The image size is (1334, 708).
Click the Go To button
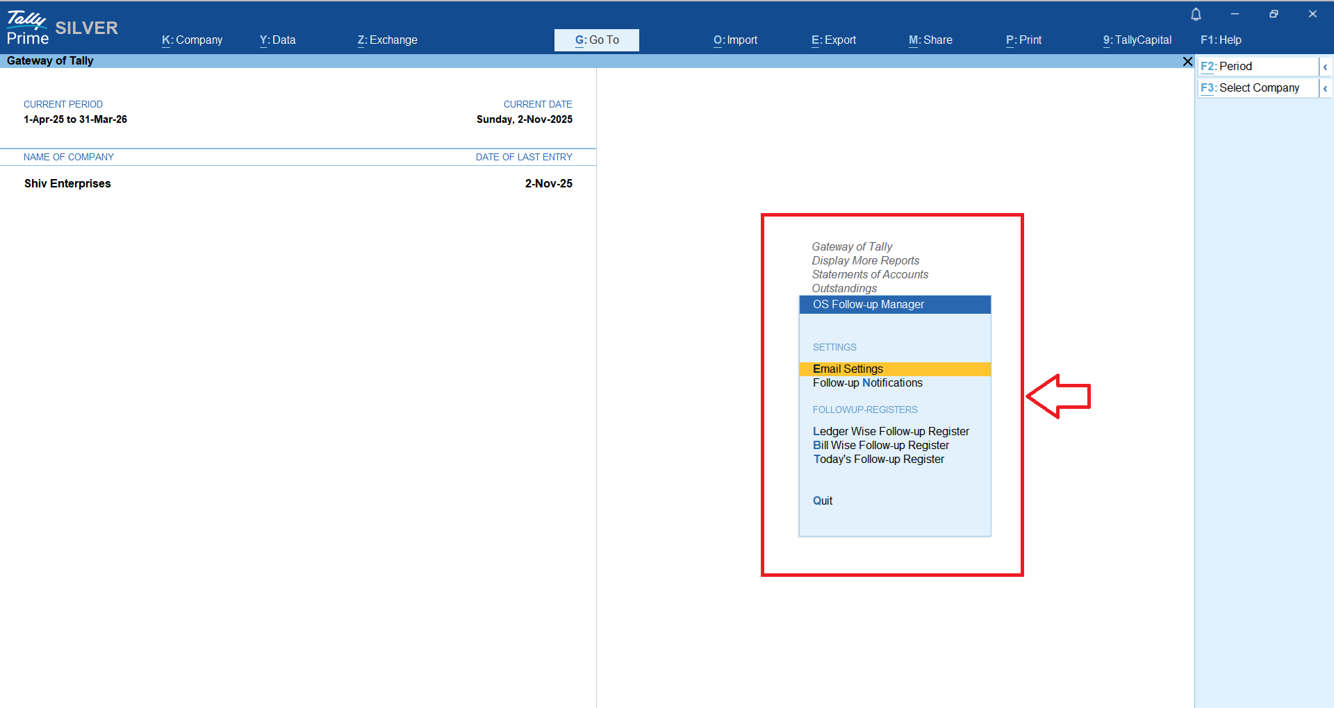point(597,40)
